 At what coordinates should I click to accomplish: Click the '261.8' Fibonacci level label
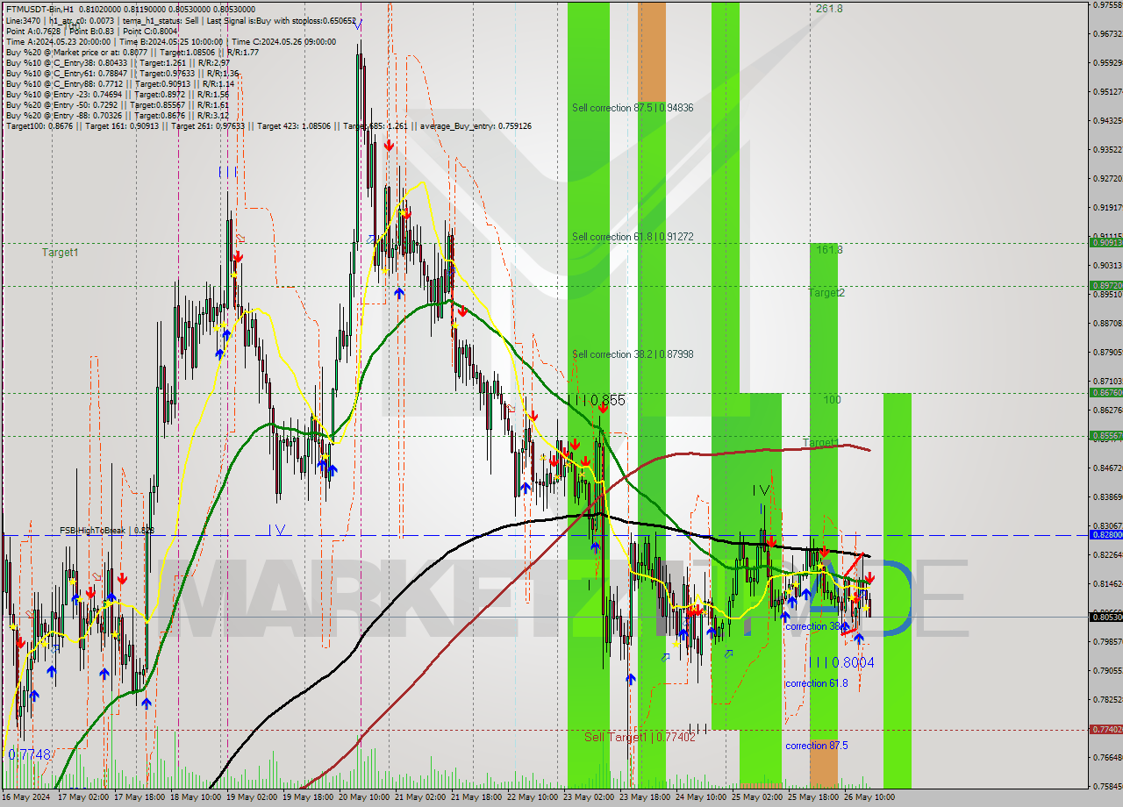tap(829, 8)
